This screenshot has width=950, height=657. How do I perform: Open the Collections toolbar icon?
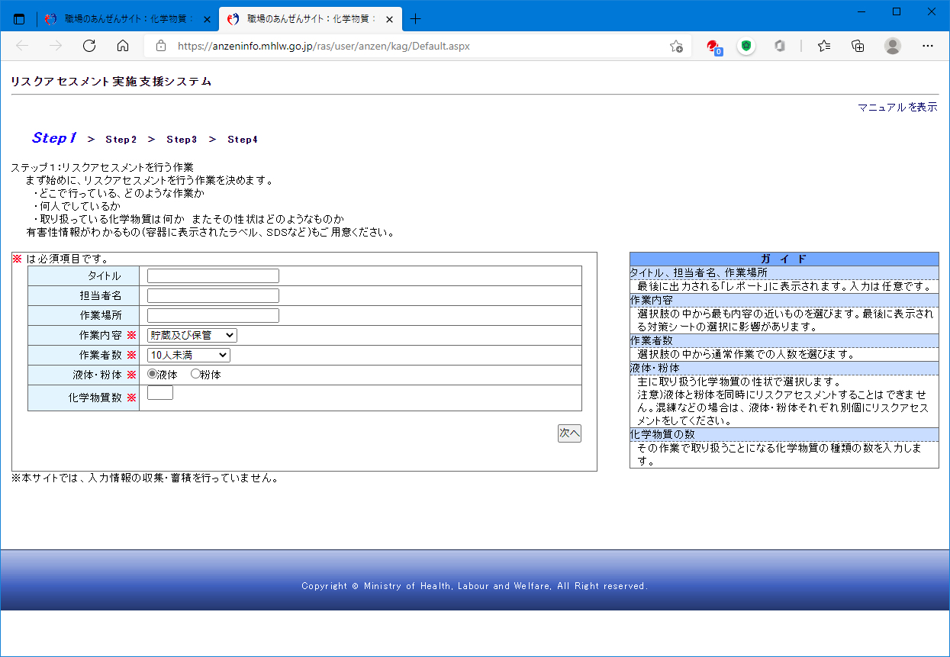tap(858, 46)
